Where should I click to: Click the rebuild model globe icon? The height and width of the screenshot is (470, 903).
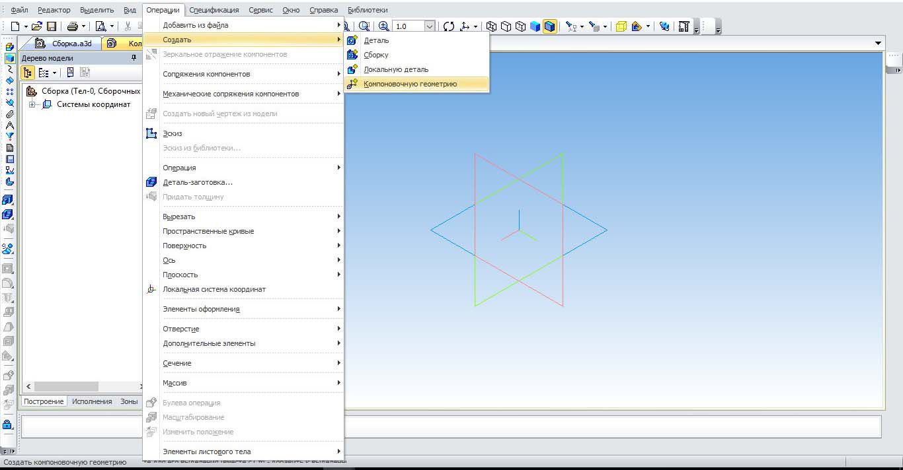click(x=664, y=26)
